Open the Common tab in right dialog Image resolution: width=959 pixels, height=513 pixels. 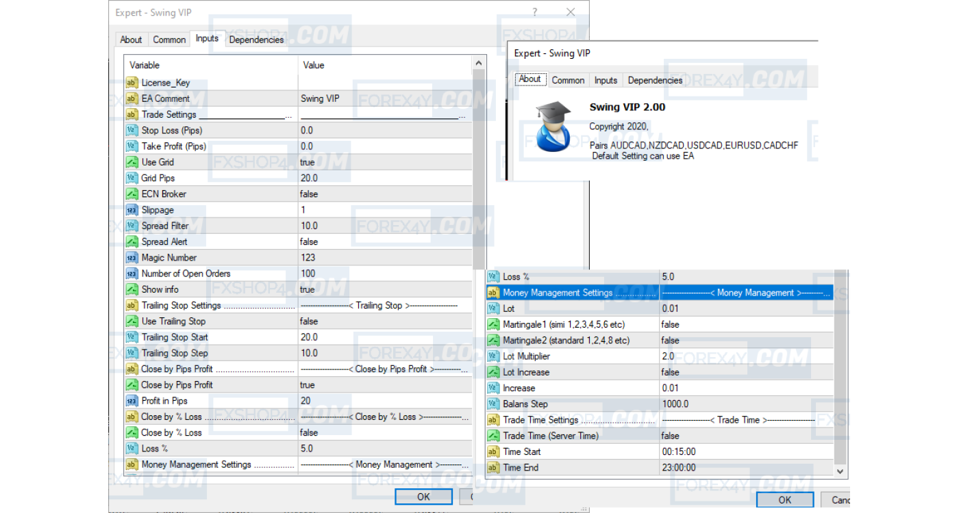click(x=568, y=80)
